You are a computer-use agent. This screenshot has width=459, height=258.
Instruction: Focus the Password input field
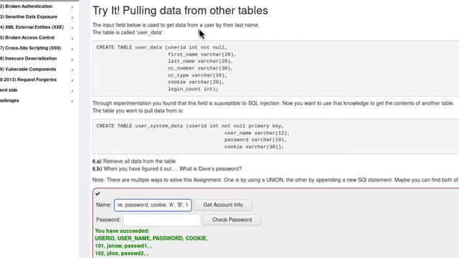pyautogui.click(x=162, y=220)
